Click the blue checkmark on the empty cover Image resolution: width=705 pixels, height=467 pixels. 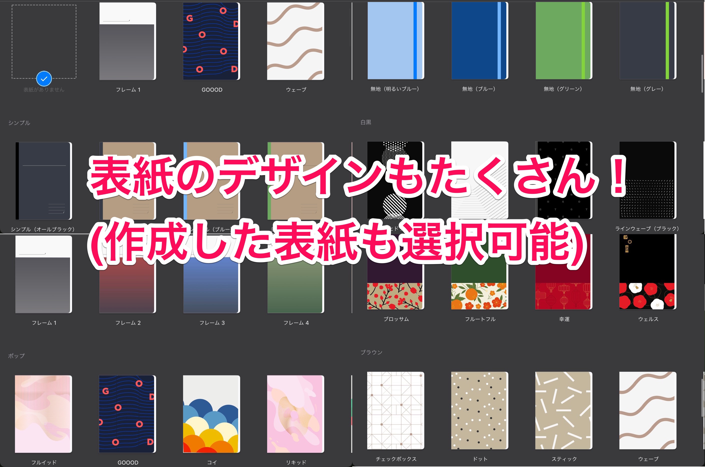[44, 79]
